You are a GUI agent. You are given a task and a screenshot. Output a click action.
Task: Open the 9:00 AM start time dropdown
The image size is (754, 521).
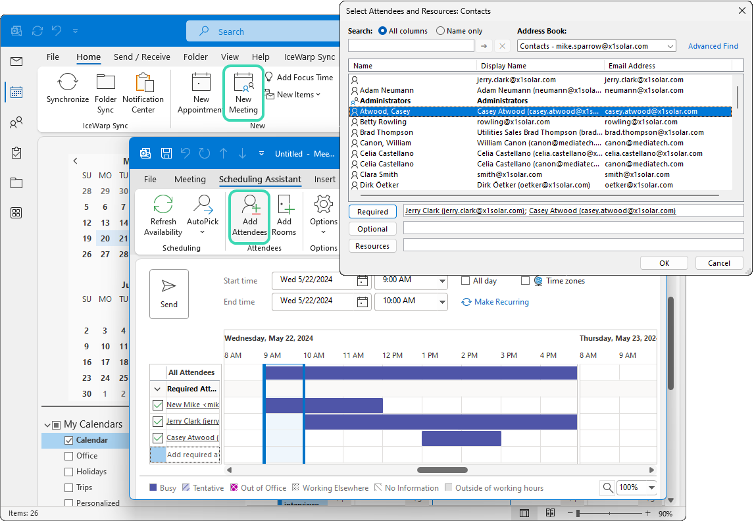coord(442,281)
